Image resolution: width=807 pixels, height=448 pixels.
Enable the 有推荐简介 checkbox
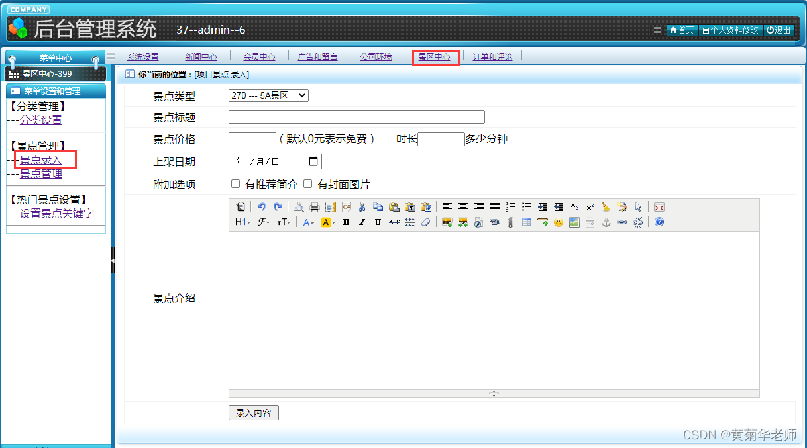pyautogui.click(x=235, y=183)
